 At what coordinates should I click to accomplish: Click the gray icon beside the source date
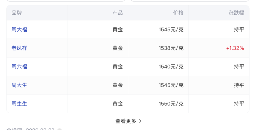(x=59, y=129)
